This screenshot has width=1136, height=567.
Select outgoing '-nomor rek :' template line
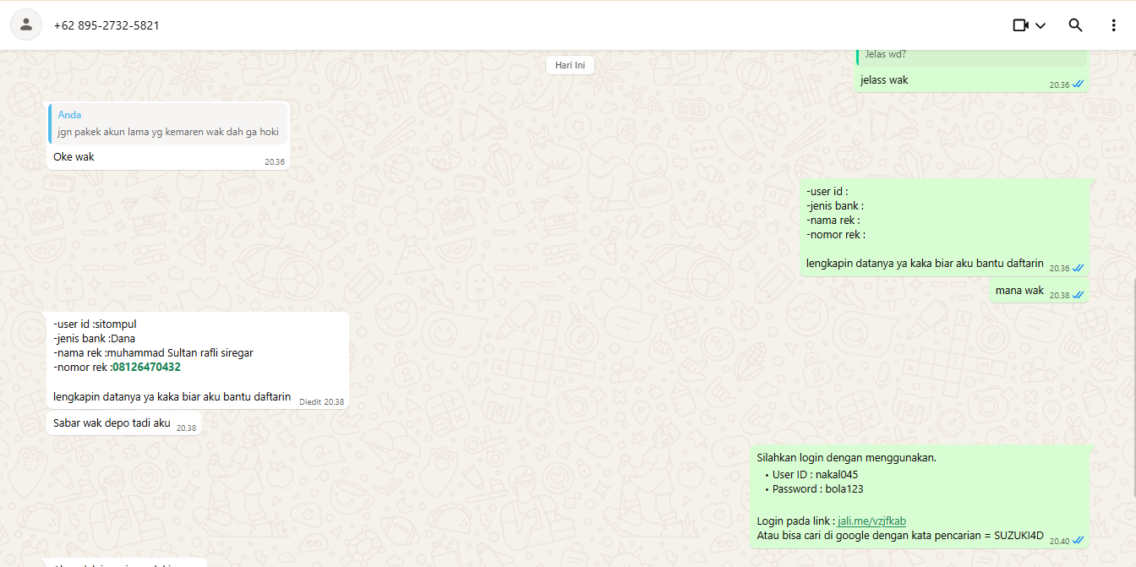(x=836, y=235)
